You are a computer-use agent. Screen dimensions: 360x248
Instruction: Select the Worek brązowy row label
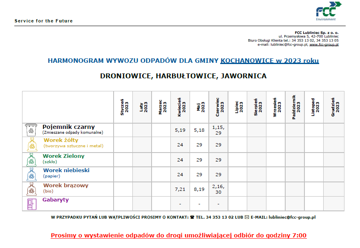click(x=66, y=186)
